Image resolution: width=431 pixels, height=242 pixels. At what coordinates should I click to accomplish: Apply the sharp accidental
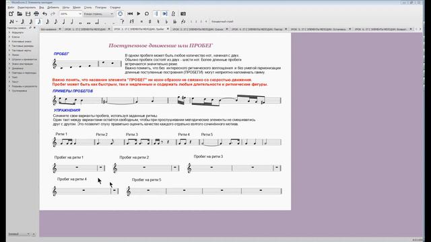coord(150,22)
